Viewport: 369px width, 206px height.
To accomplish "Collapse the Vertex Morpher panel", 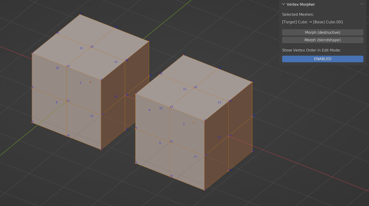I will click(283, 4).
